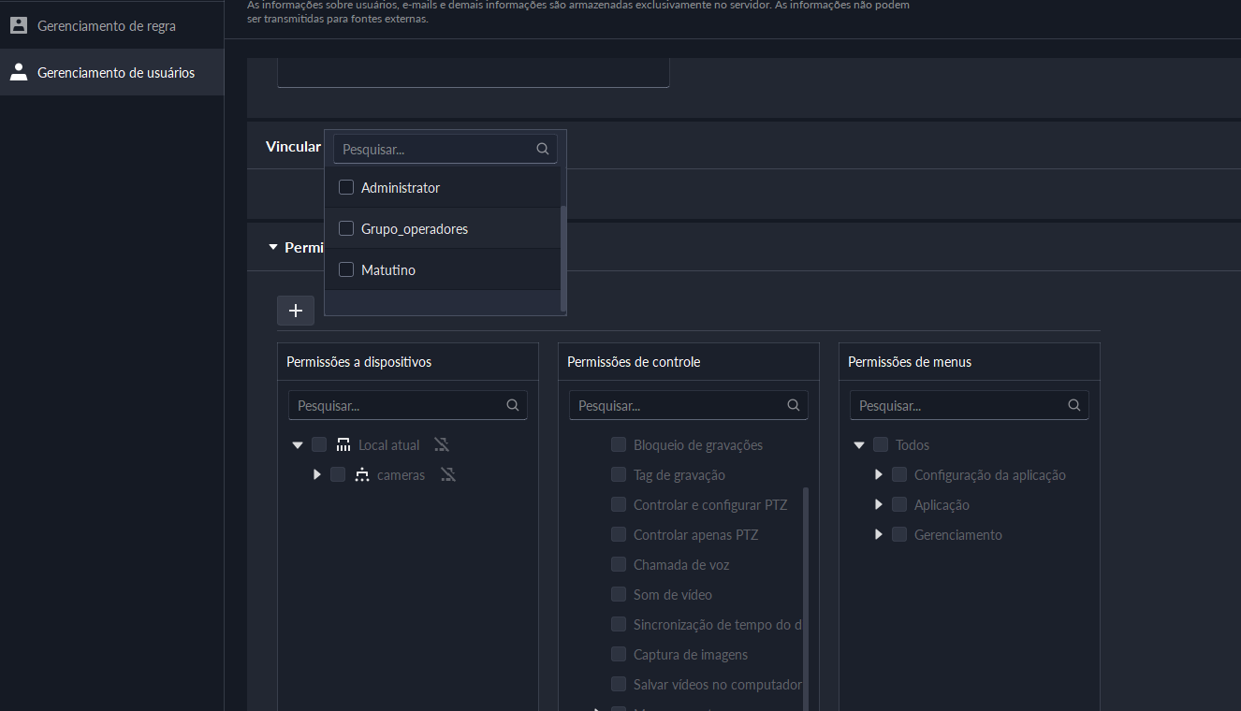Click the Gerenciamento de usuários person icon
The width and height of the screenshot is (1241, 711).
[19, 72]
